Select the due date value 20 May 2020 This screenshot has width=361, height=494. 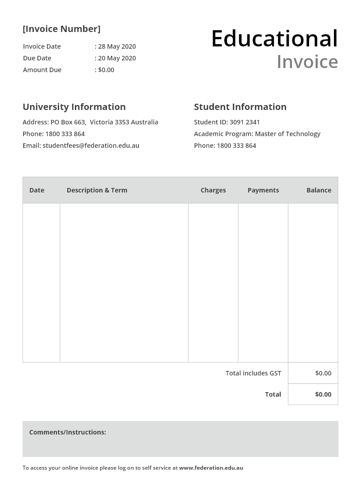tap(116, 58)
